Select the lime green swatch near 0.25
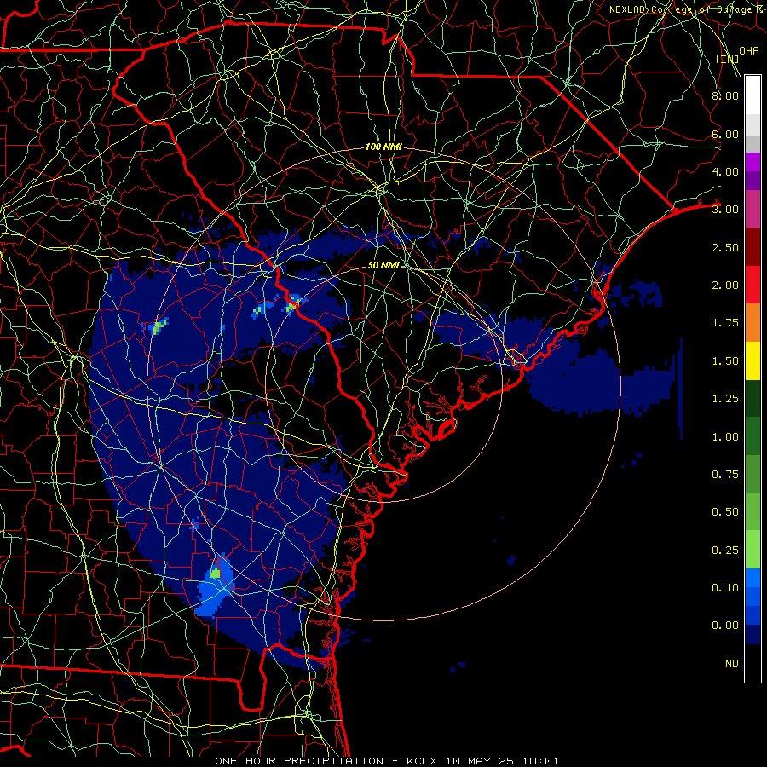 pyautogui.click(x=753, y=550)
